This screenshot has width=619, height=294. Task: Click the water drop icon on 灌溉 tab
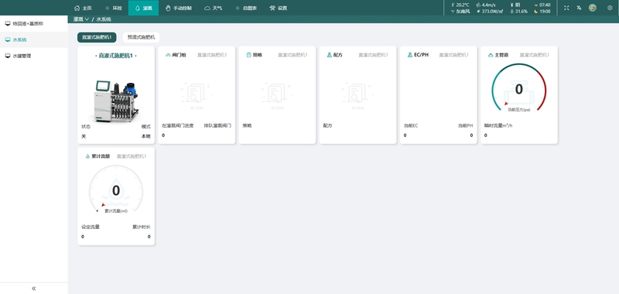[x=138, y=8]
